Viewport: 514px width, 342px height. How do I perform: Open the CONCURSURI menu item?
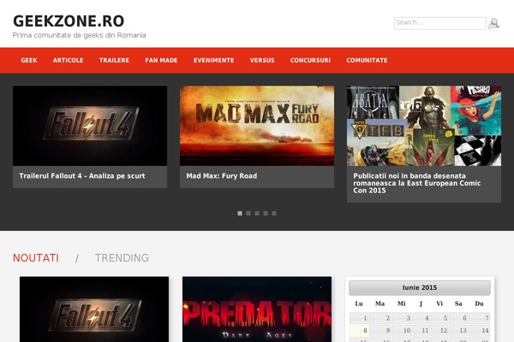310,61
